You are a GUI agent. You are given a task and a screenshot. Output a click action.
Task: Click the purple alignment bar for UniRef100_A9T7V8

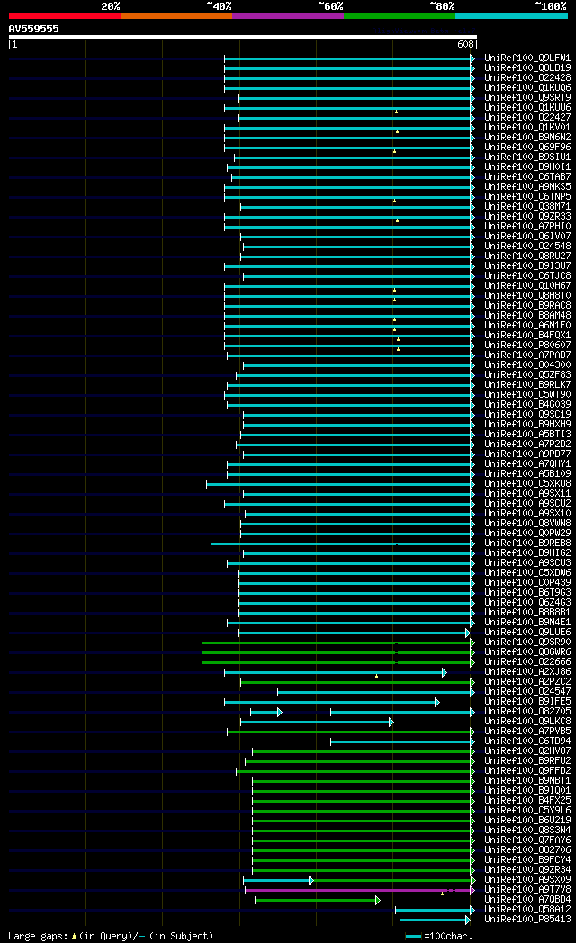click(x=359, y=890)
